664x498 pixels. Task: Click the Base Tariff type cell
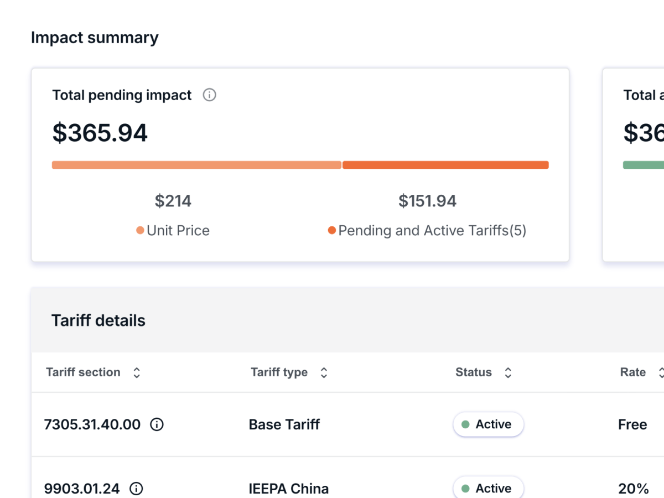[x=284, y=424]
